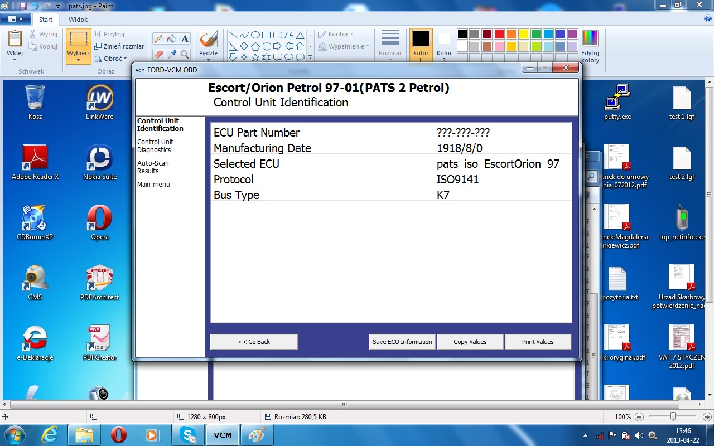Click the Wklej paste icon
Image resolution: width=714 pixels, height=446 pixels.
click(15, 40)
